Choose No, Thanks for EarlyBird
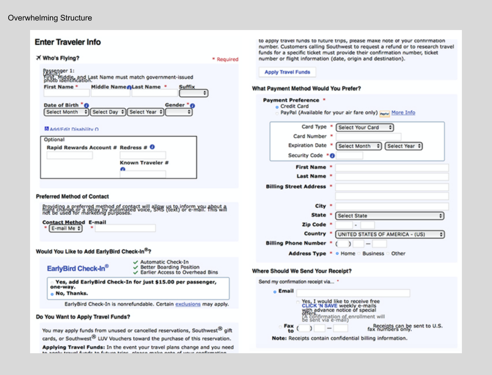This screenshot has width=492, height=375. (x=52, y=294)
